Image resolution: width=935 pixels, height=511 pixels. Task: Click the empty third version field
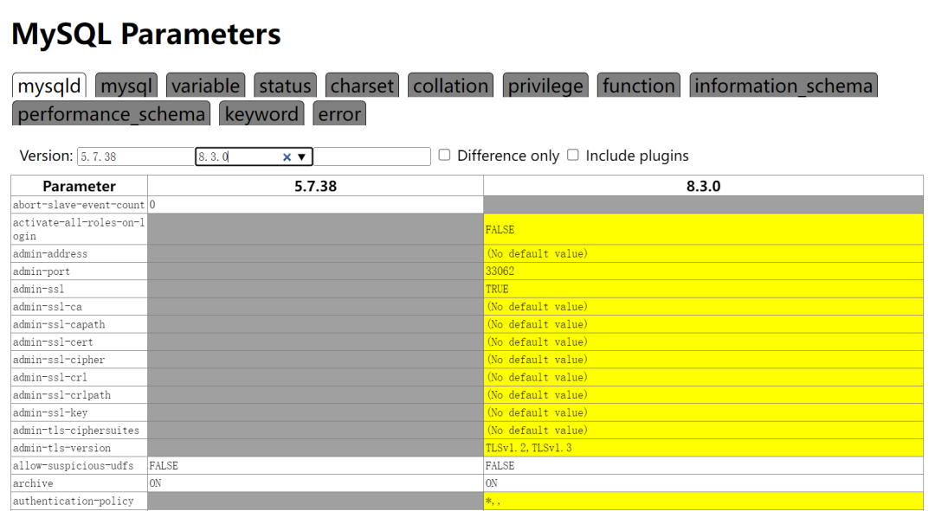(371, 156)
